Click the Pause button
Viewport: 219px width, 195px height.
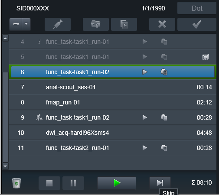73,183
